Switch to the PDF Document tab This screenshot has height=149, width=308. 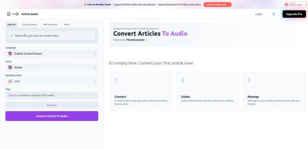pos(50,24)
